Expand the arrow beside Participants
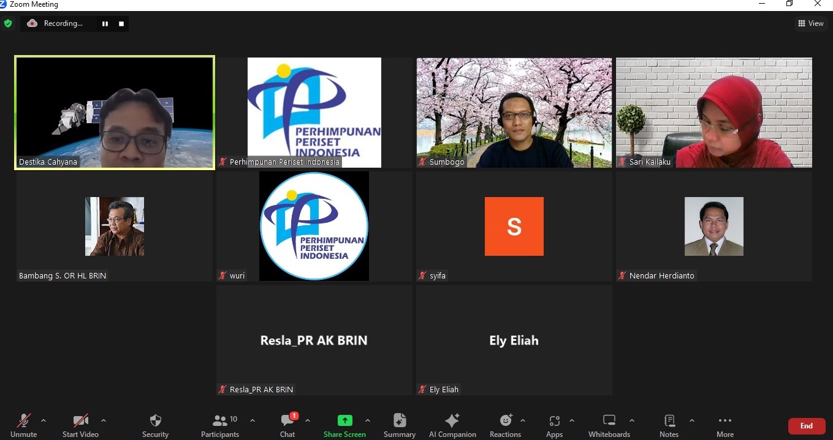Image resolution: width=833 pixels, height=440 pixels. (253, 420)
